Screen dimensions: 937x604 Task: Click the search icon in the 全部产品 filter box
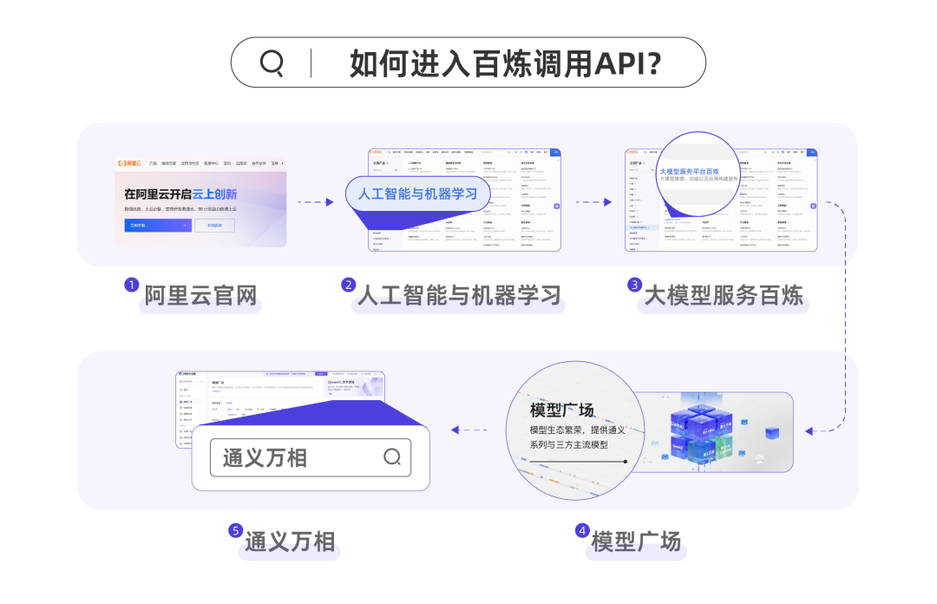[x=396, y=169]
